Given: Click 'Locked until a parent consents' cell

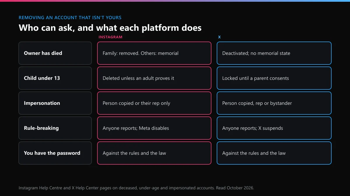Looking at the screenshot, I should coord(274,78).
